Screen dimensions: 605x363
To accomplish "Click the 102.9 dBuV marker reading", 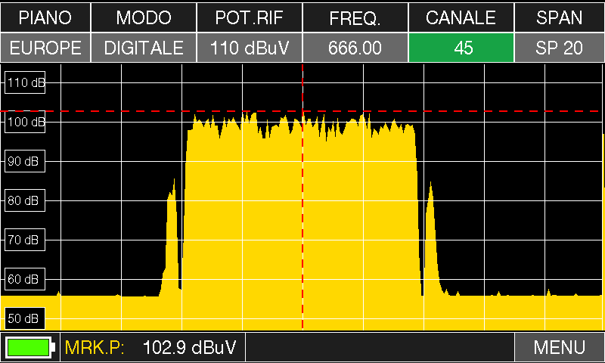I will click(x=190, y=348).
